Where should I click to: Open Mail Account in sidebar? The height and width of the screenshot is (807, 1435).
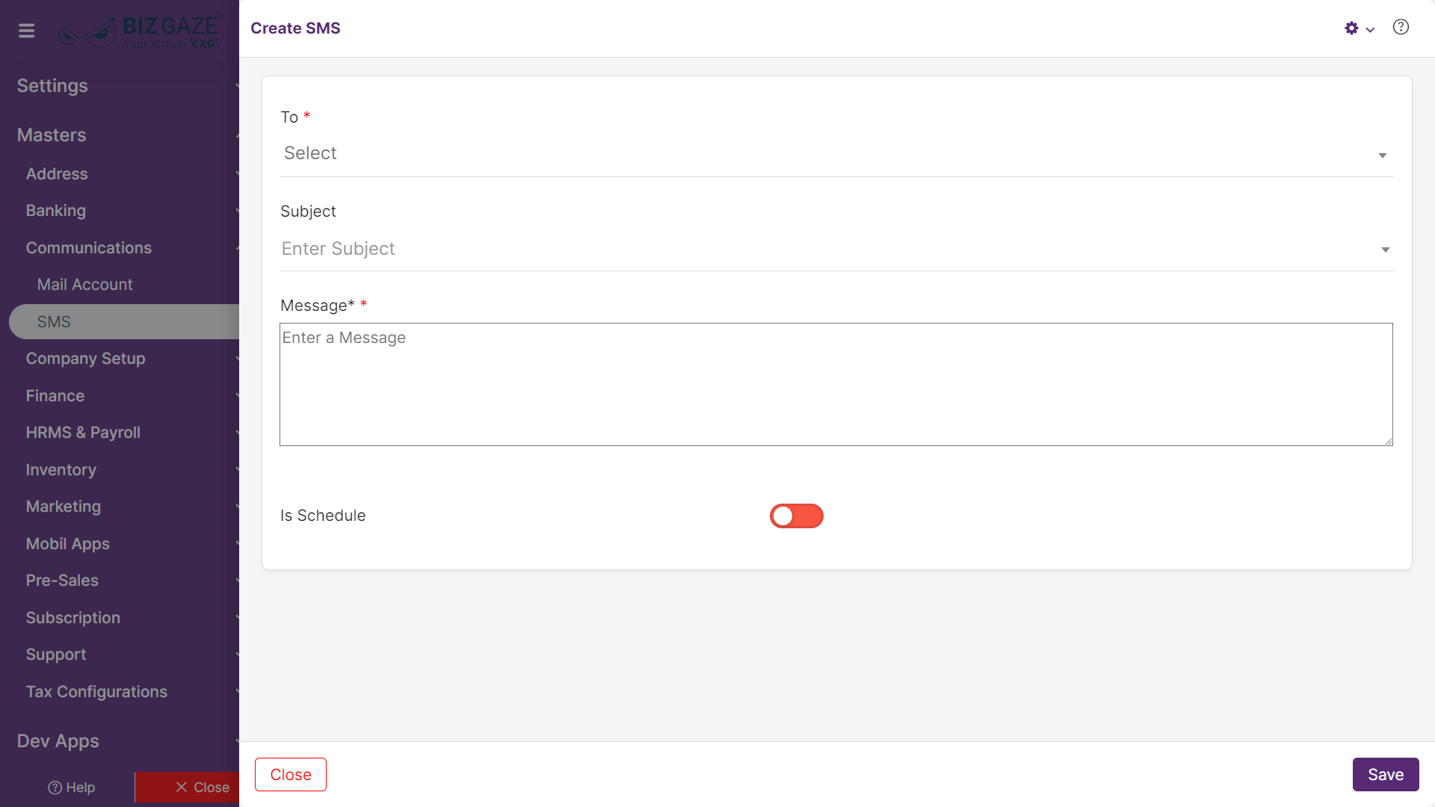click(x=84, y=285)
